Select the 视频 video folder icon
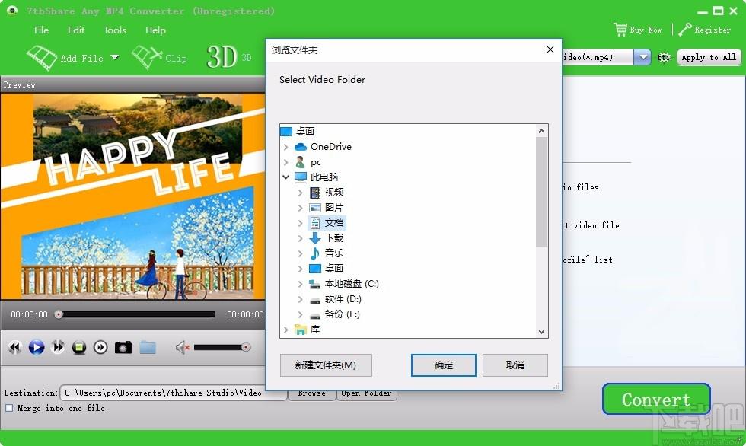746x446 pixels. [315, 193]
